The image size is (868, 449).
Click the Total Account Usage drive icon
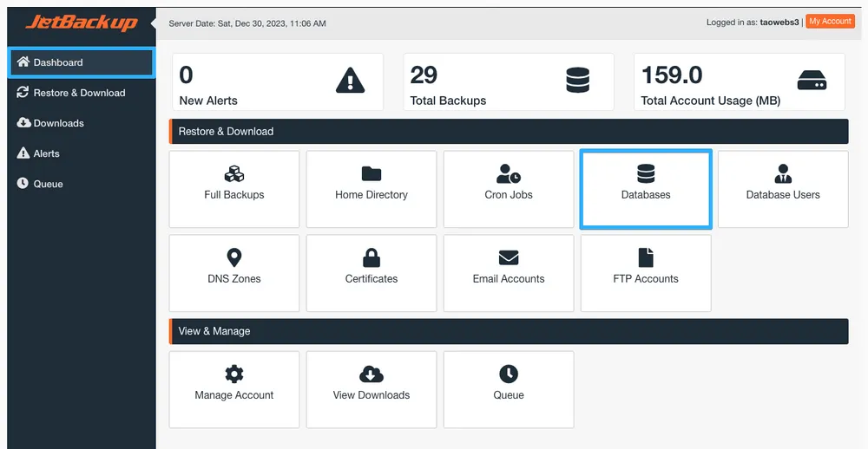[x=812, y=81]
